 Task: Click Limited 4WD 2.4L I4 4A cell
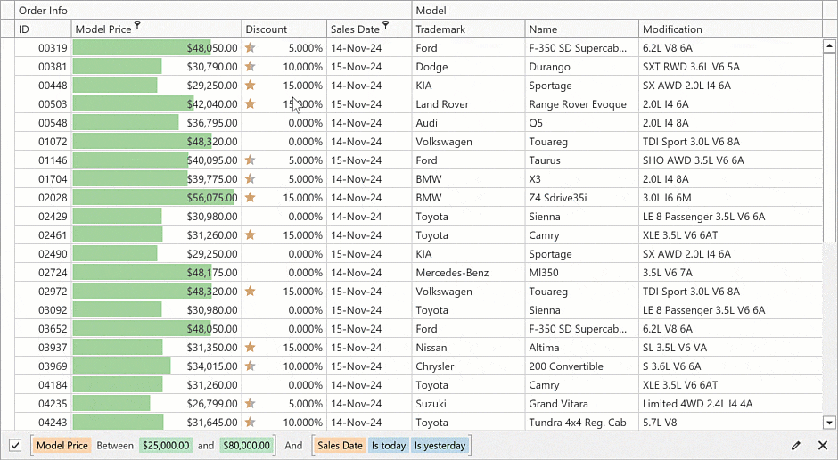coord(730,403)
